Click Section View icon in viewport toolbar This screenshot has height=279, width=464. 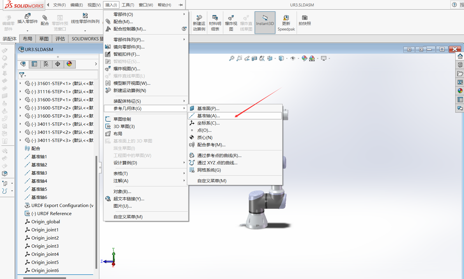tap(254, 58)
